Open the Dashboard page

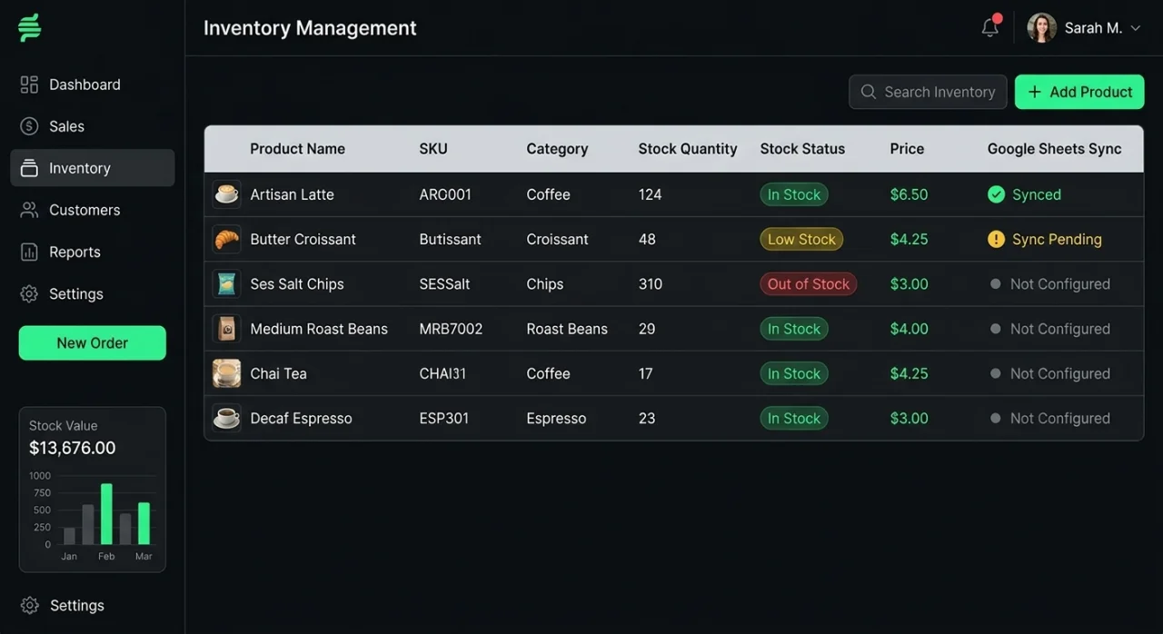tap(93, 84)
